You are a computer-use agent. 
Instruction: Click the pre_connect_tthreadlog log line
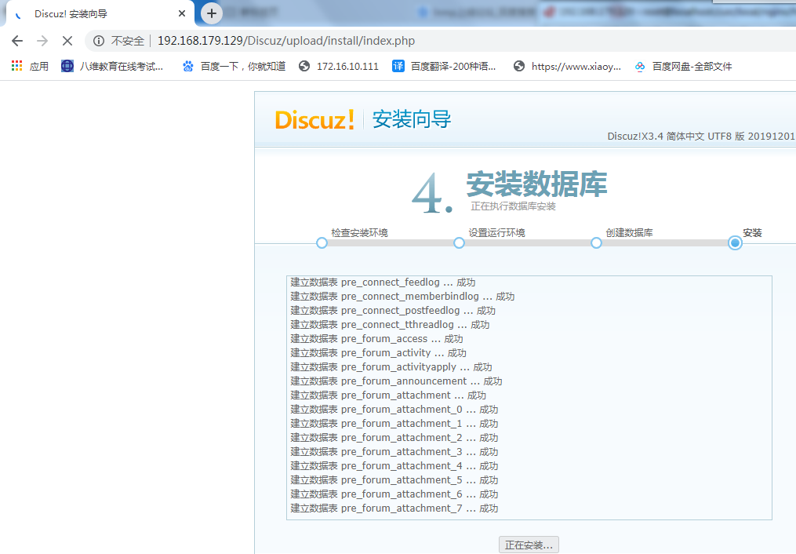(390, 325)
